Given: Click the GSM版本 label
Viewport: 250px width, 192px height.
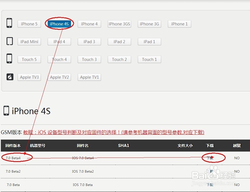Looking at the screenshot, I should 11,132.
